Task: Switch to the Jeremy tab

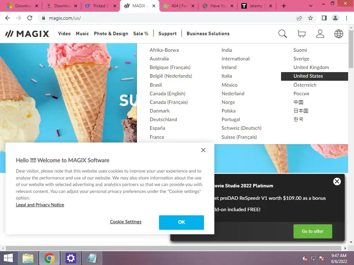Action: 257,6
